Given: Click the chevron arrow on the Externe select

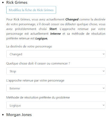Looking at the screenshot, I should point(103,88).
